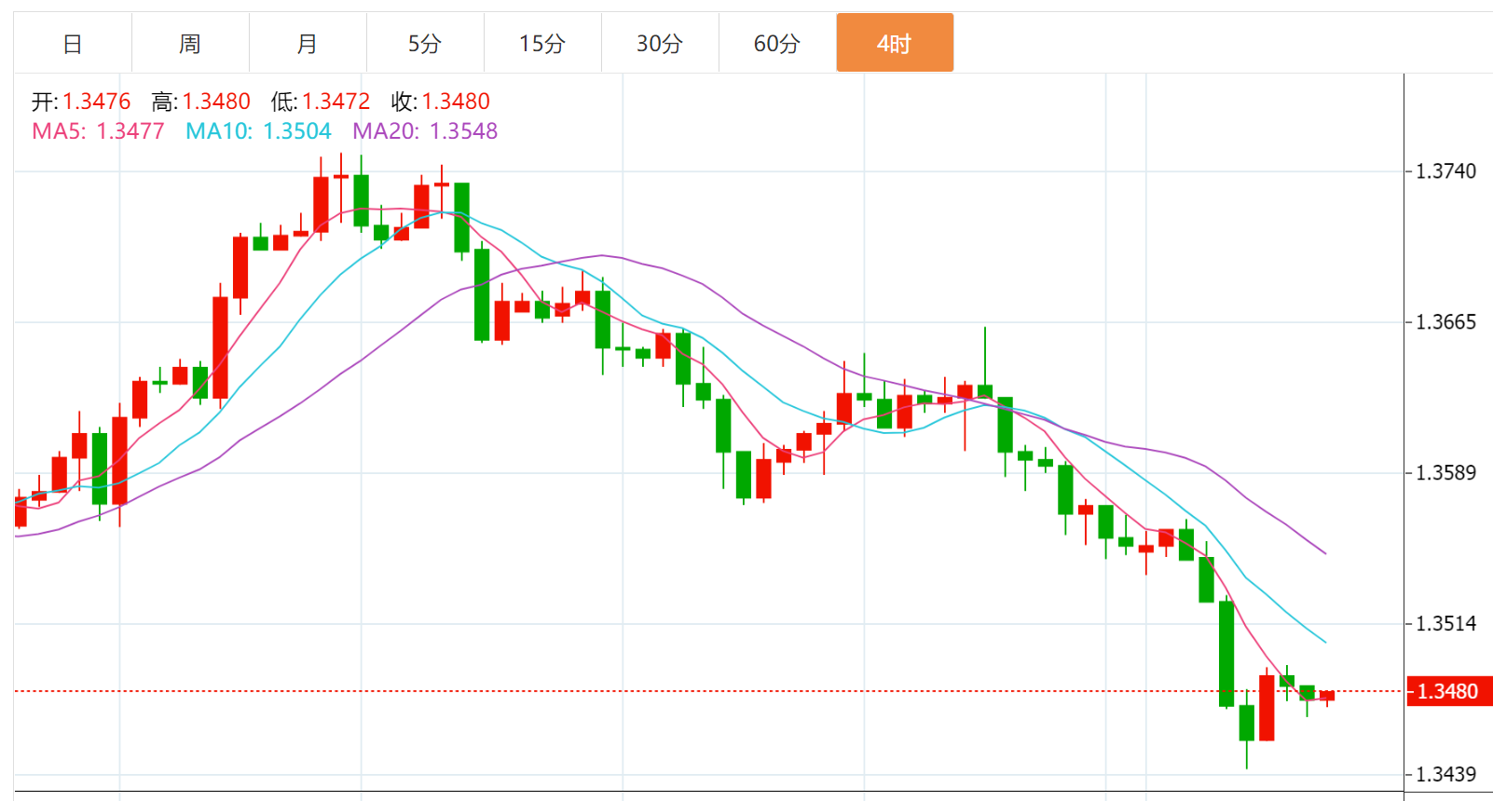The height and width of the screenshot is (801, 1493).
Task: Click the MA5: 1.3477 indicator label
Action: 98,131
